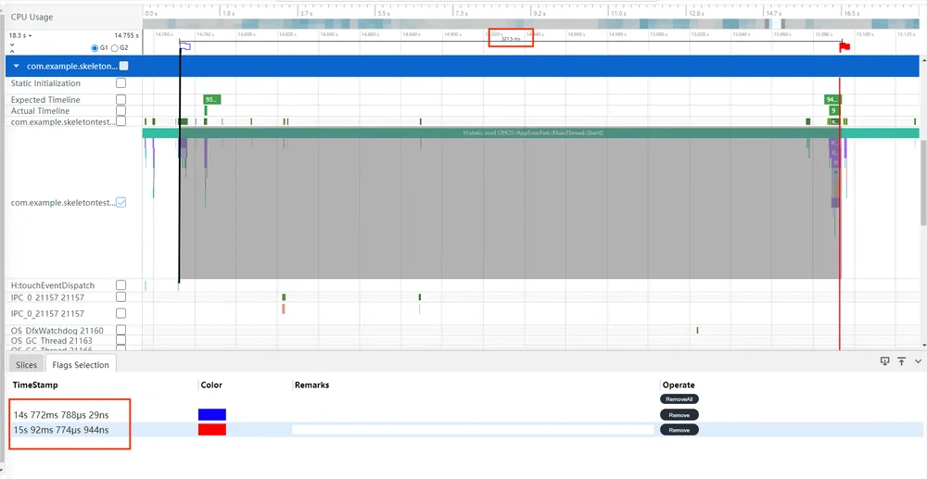Select the G1 radio button
Viewport: 927px width, 479px height.
tap(95, 48)
